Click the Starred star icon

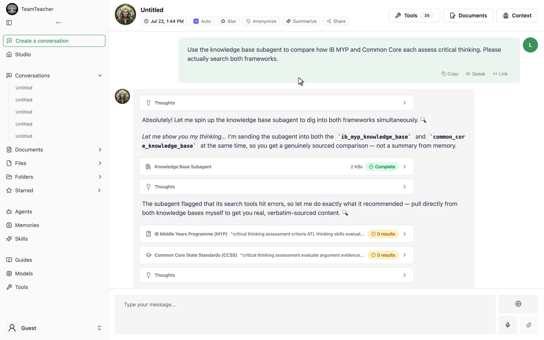click(9, 190)
